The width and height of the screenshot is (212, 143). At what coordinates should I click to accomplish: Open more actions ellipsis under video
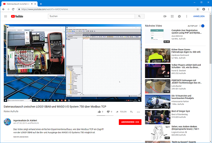[x=138, y=112]
